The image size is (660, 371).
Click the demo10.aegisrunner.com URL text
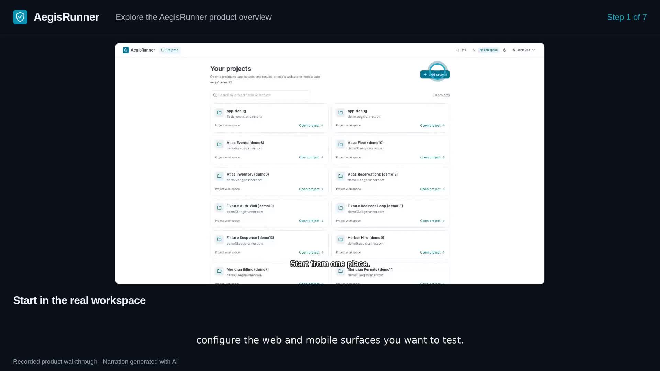(x=366, y=148)
